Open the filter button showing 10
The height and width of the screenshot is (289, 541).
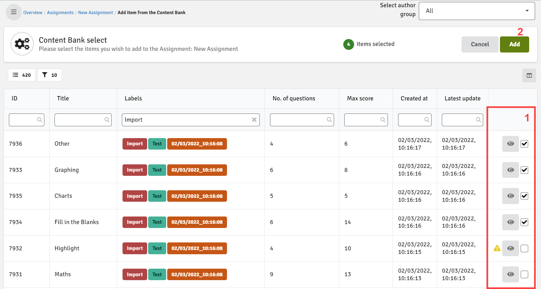[50, 75]
